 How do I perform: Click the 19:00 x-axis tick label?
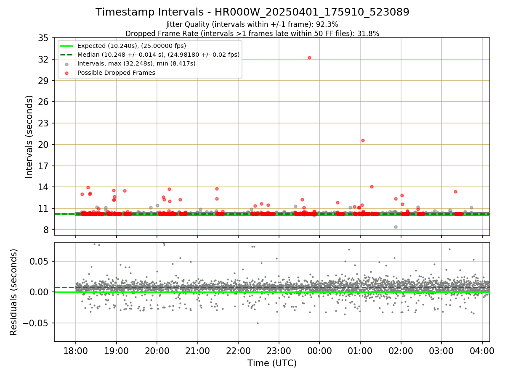tap(116, 350)
